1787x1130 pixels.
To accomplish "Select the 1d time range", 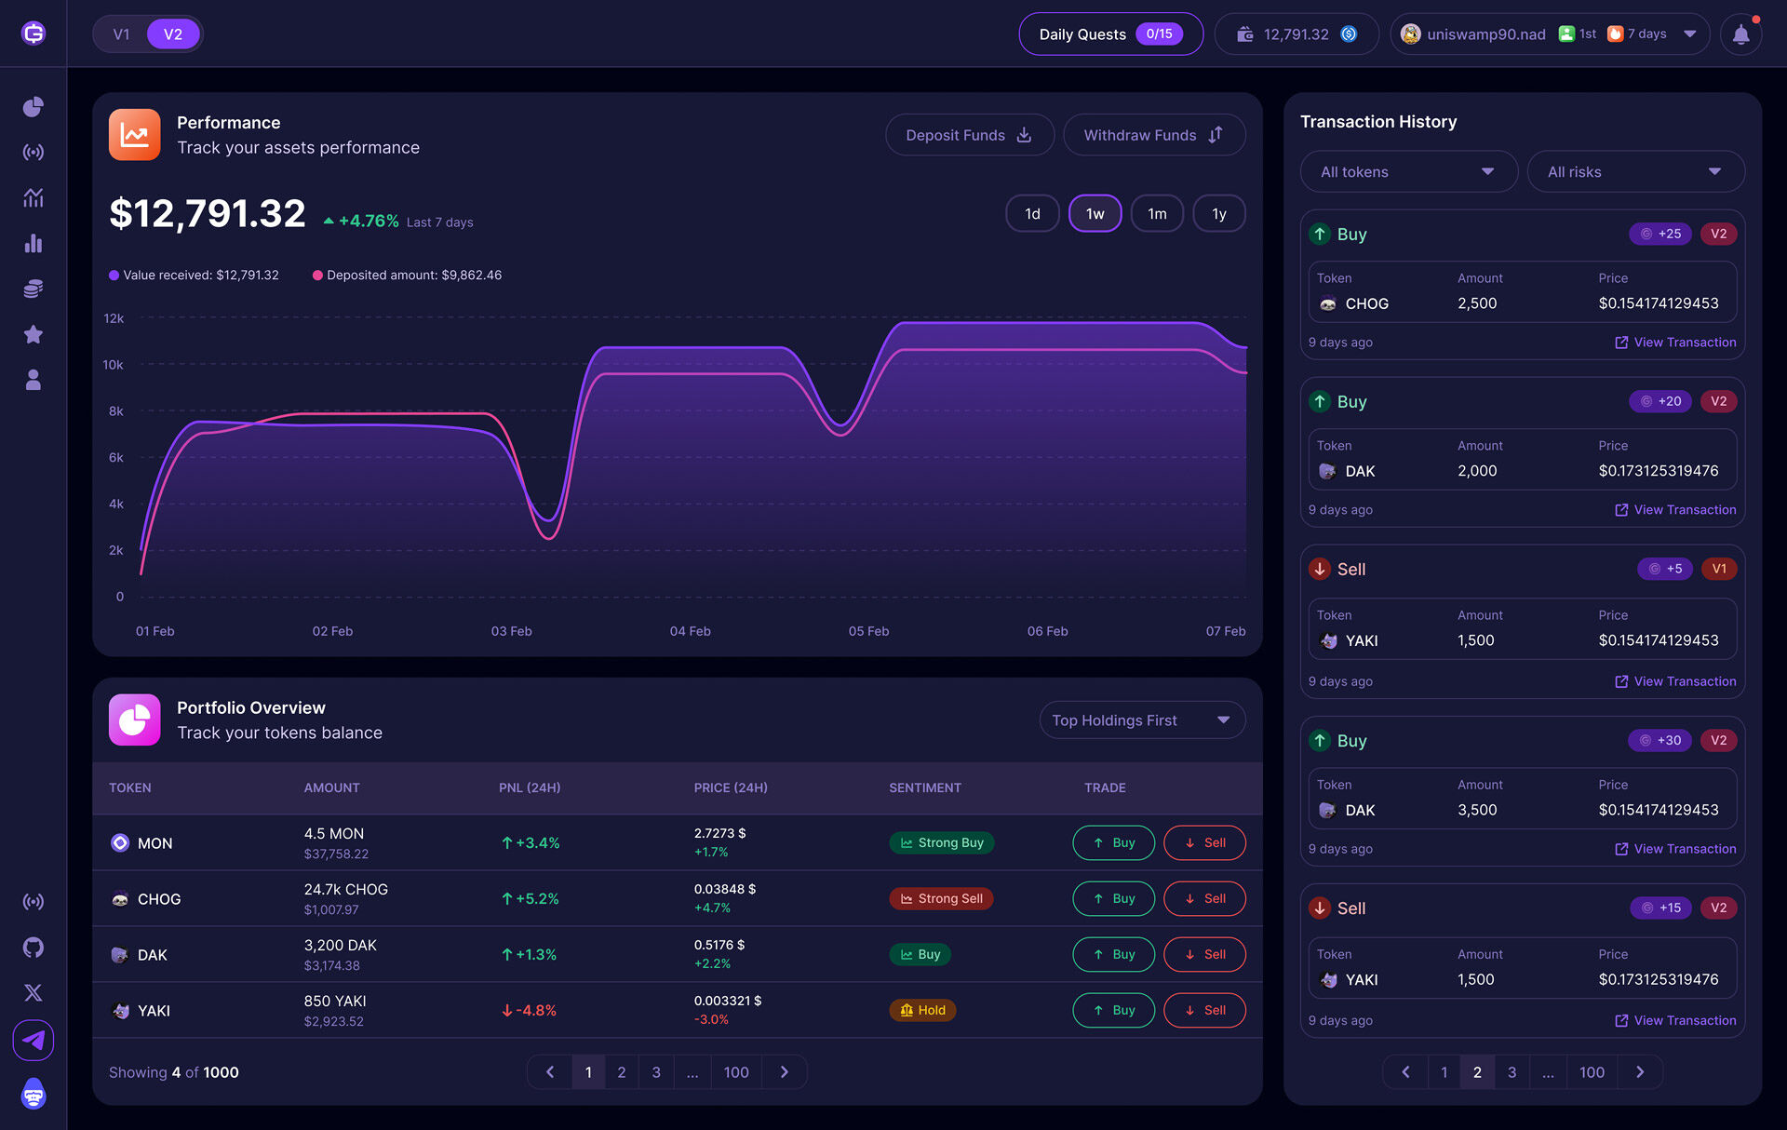I will click(1032, 213).
